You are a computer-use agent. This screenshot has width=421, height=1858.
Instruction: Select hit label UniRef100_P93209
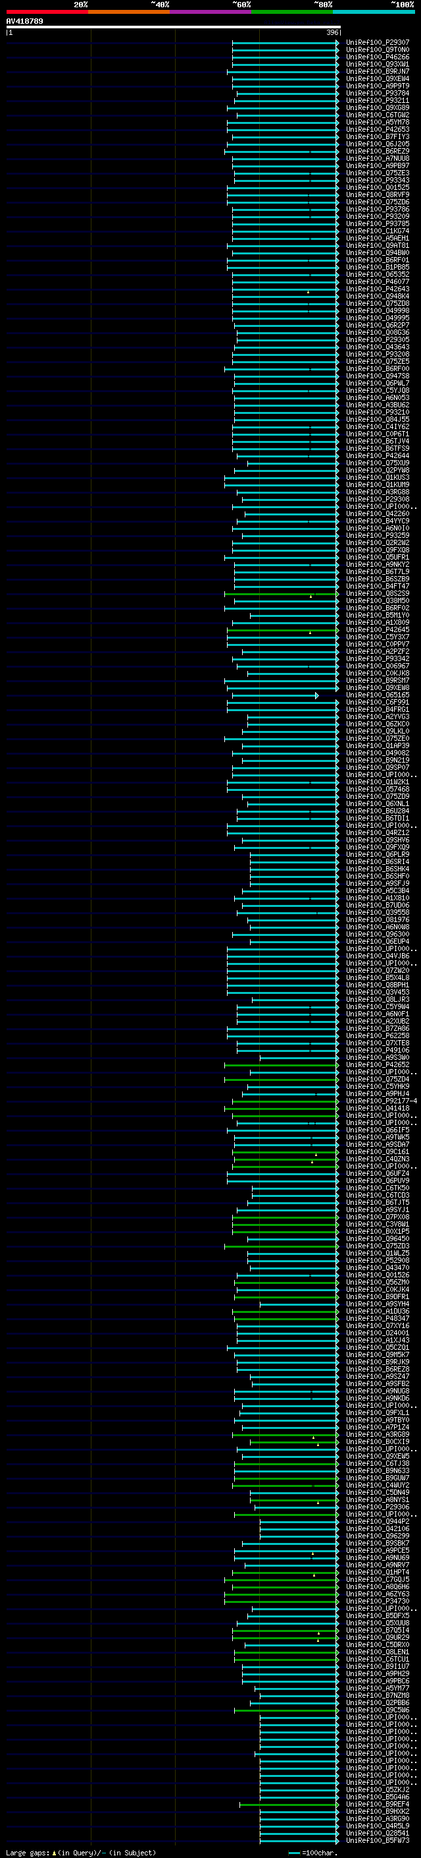click(378, 216)
